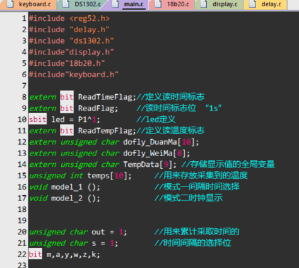Open the display.c tab

point(219,4)
